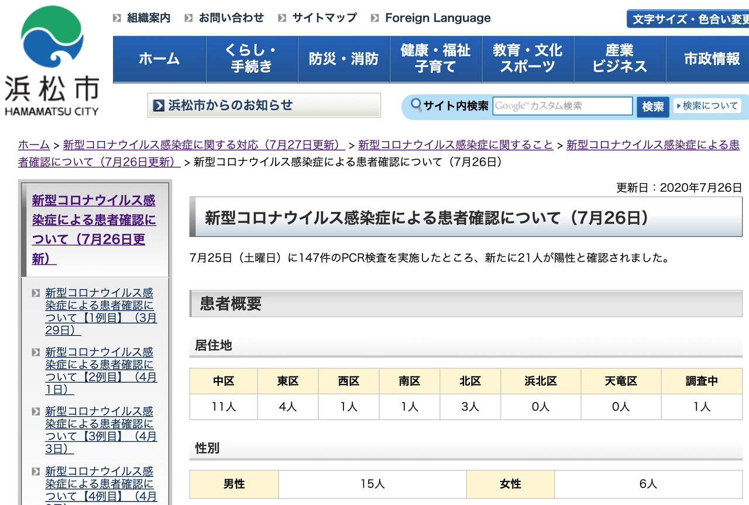Click the 南区 table header cell
Screen dimensions: 749x505
pos(410,381)
